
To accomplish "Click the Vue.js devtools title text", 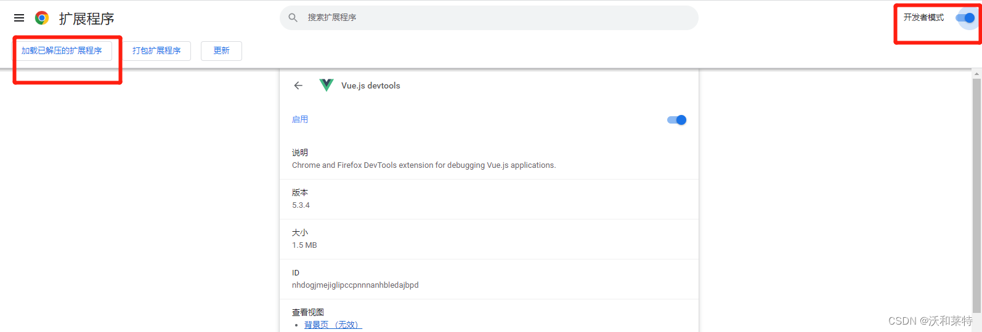I will [371, 85].
